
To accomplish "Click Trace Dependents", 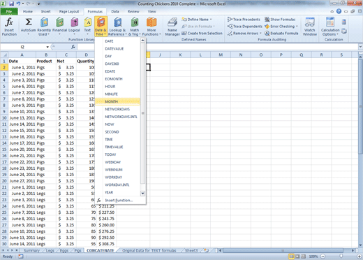I will [245, 27].
